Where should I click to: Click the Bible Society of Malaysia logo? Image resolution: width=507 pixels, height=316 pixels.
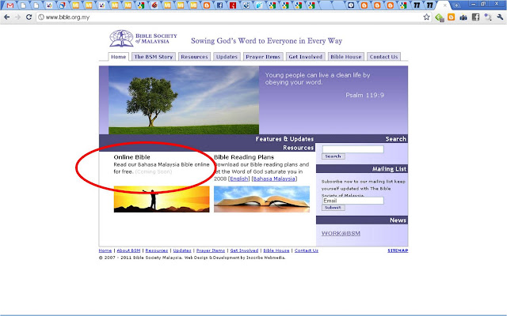pos(143,39)
